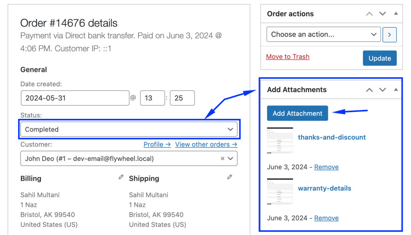Remove the thanks-and-discount attachment

pos(326,167)
